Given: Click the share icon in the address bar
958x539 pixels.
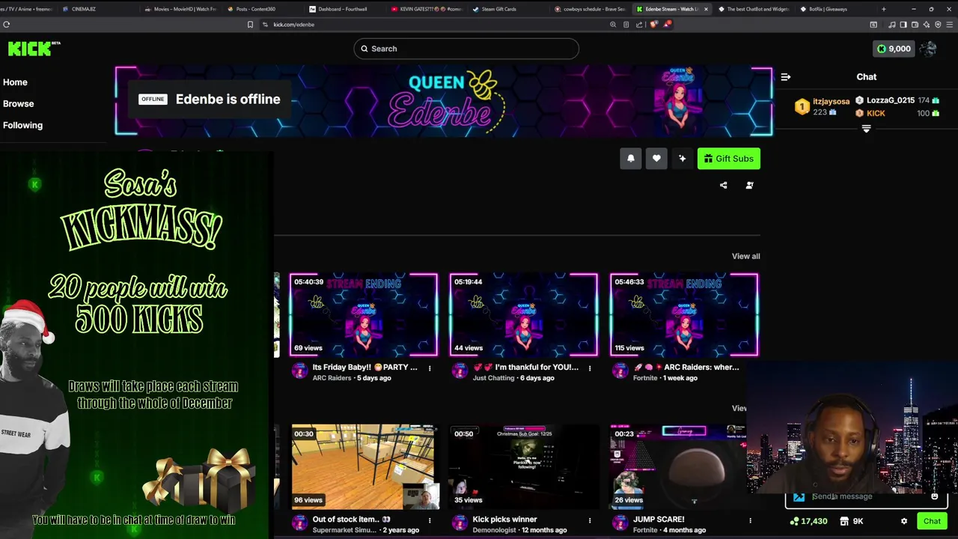Looking at the screenshot, I should [x=639, y=24].
